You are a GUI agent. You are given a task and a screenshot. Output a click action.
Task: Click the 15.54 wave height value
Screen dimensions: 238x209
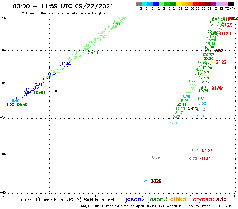coord(115,24)
